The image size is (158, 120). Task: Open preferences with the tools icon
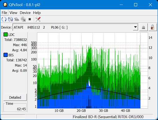38,19
